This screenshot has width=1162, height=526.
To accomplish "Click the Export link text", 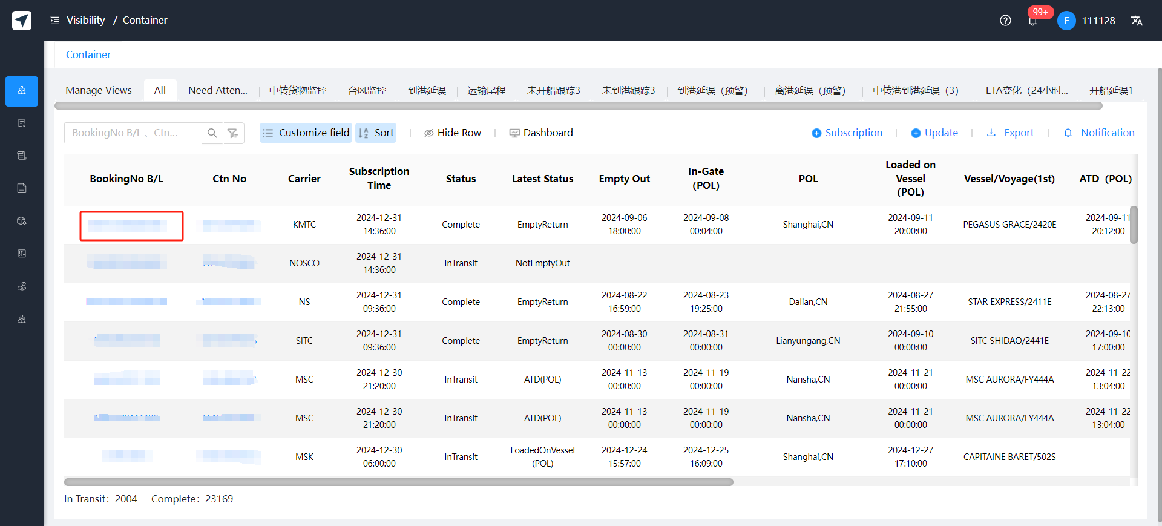I will pos(1019,133).
